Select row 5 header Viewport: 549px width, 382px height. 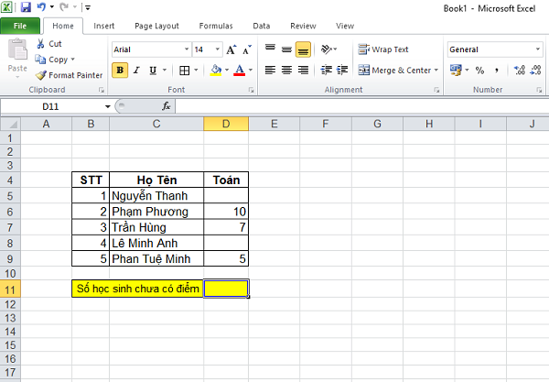(10, 196)
